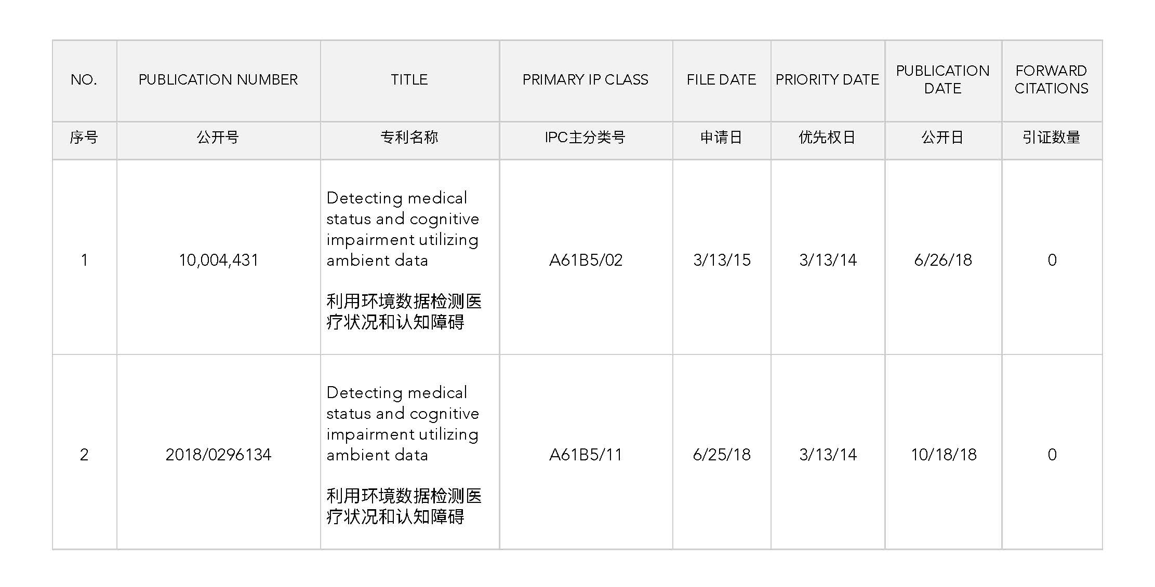This screenshot has height=587, width=1155.
Task: Click the English title in row 1
Action: tap(403, 229)
